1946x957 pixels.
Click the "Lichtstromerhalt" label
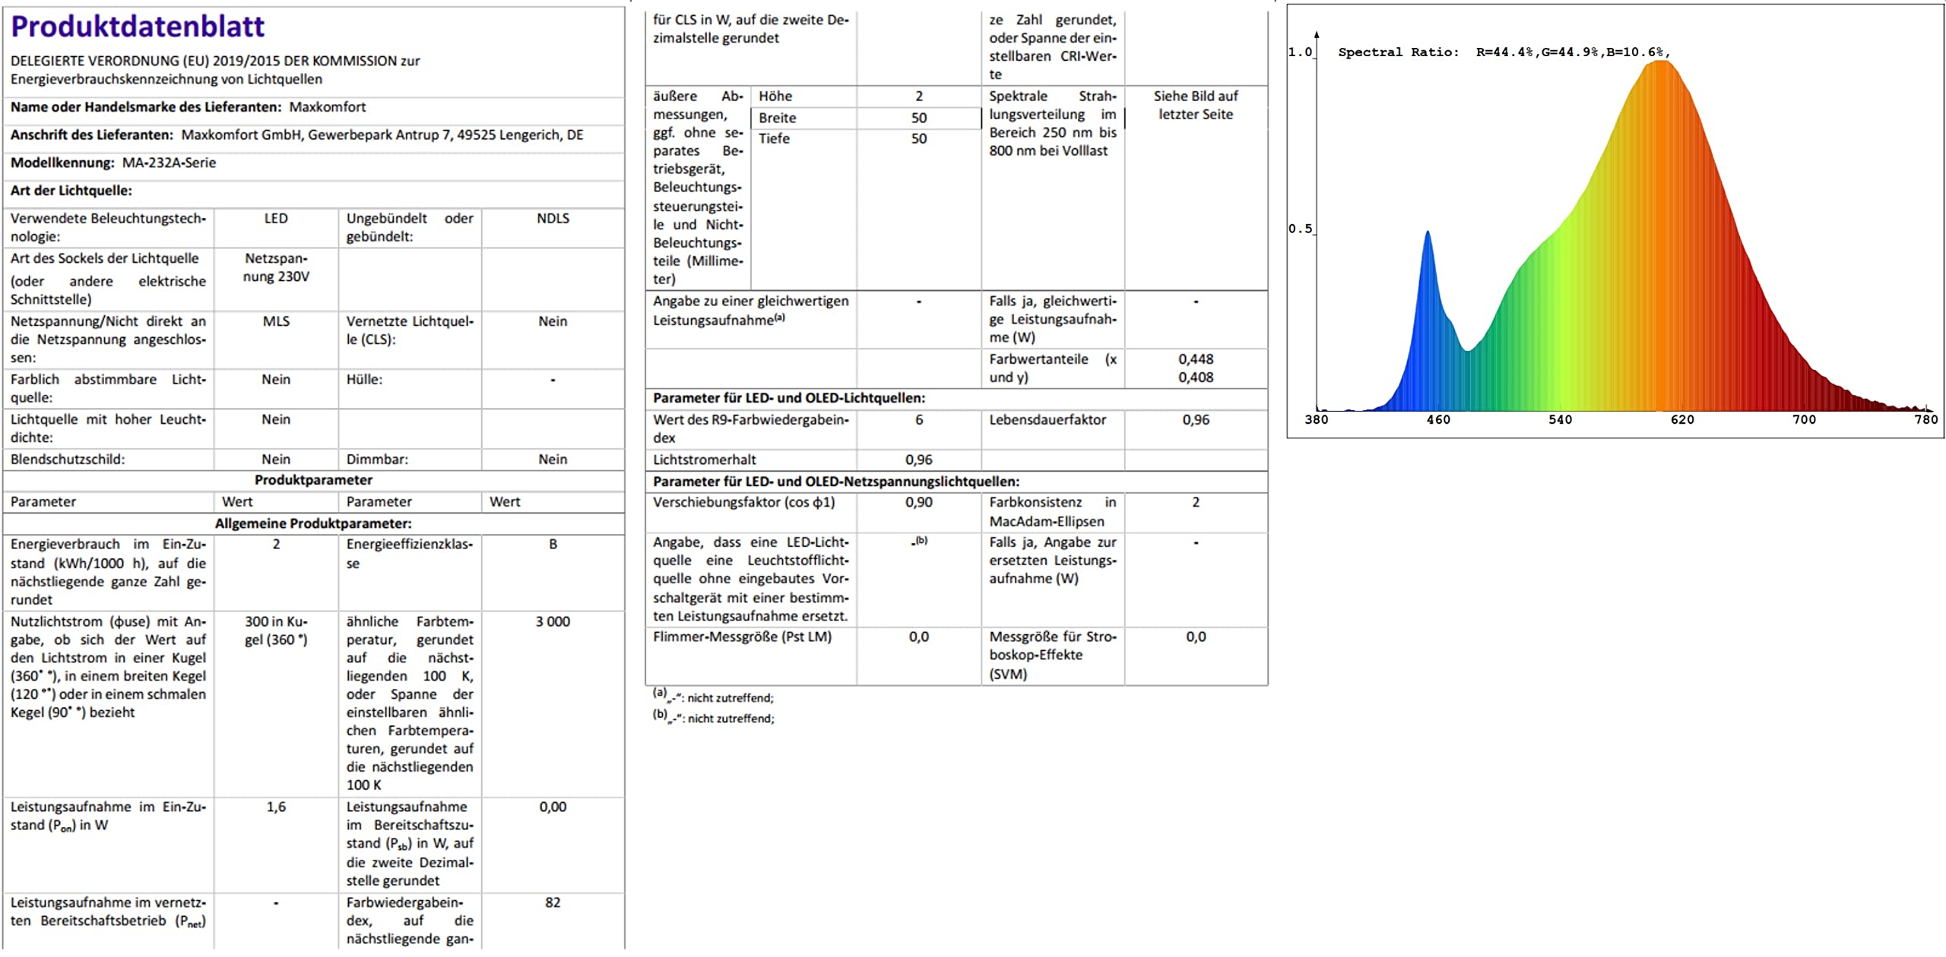[705, 460]
